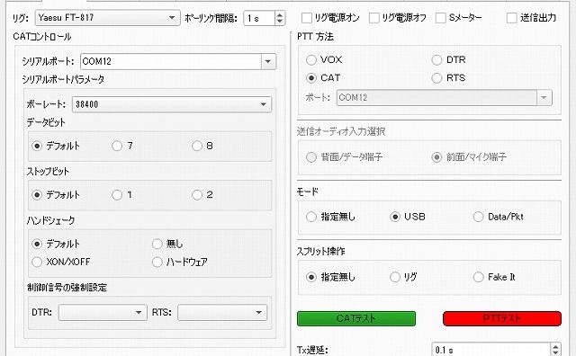Choose ハードウェア handshake option
The height and width of the screenshot is (356, 576).
(x=157, y=262)
